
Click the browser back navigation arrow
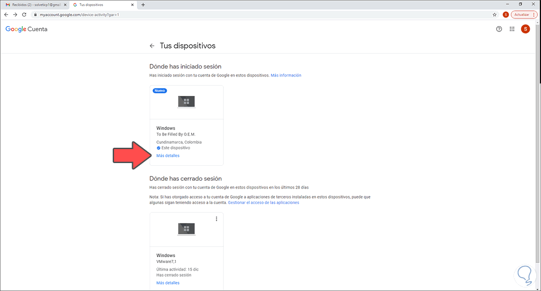(6, 14)
